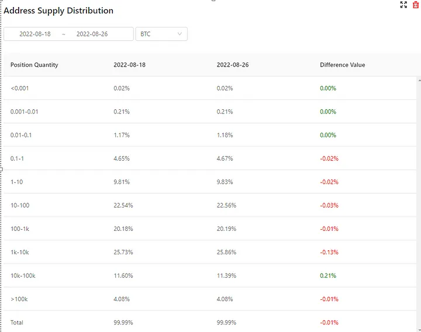Viewport: 421px width, 332px height.
Task: Select the >100k position row label
Action: pyautogui.click(x=19, y=299)
